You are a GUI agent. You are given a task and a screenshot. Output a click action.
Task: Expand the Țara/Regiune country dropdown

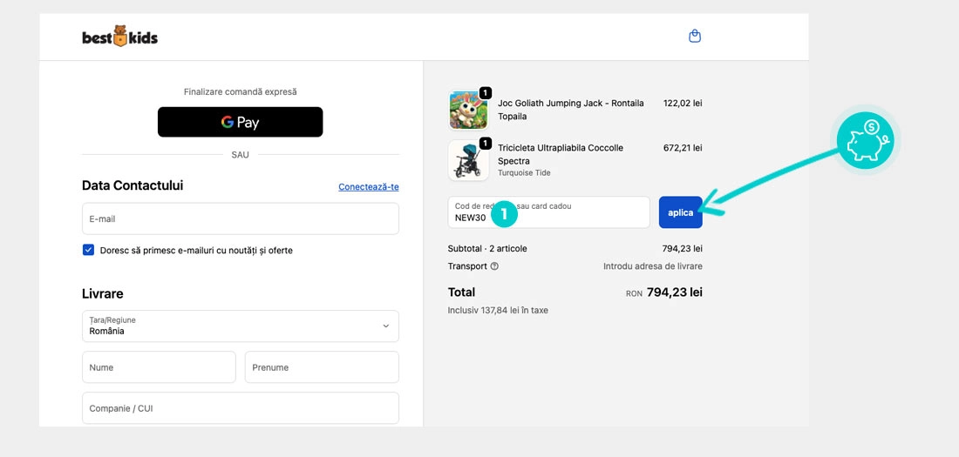[x=240, y=326]
